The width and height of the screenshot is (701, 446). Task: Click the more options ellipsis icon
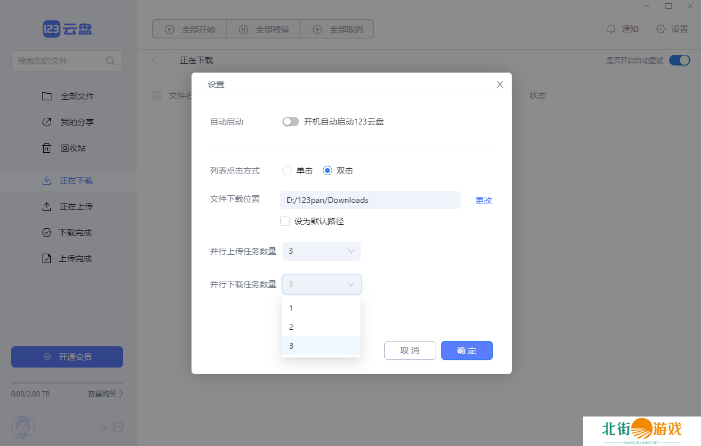point(118,427)
